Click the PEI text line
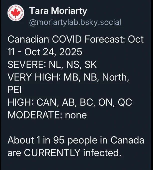Image resolution: width=153 pixels, height=170 pixels. coord(14,90)
